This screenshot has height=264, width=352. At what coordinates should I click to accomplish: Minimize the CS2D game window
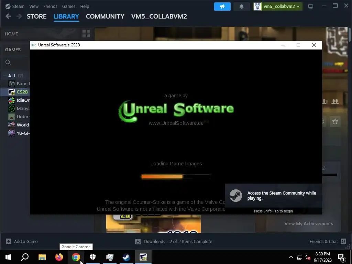(283, 45)
